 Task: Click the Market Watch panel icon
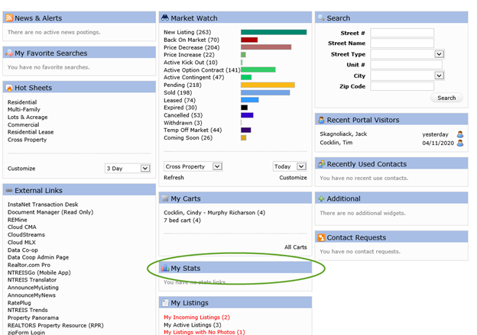click(164, 18)
